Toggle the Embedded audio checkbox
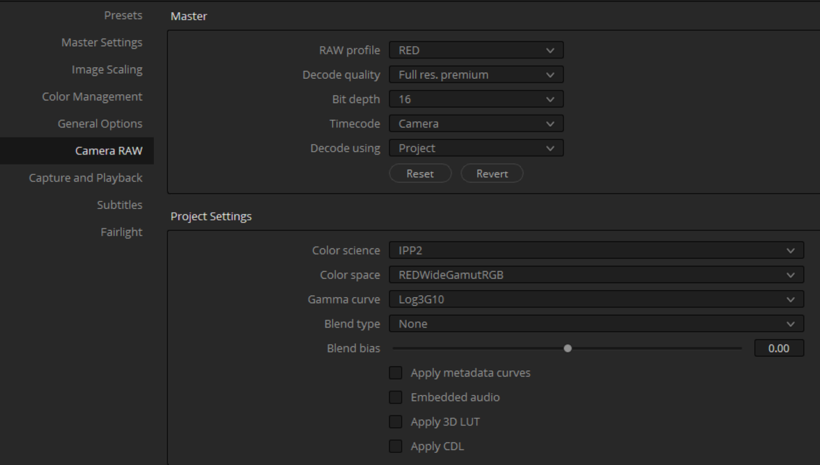 396,397
